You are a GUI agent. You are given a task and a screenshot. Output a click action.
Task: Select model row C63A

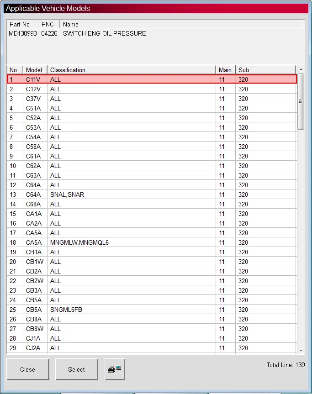coord(152,175)
